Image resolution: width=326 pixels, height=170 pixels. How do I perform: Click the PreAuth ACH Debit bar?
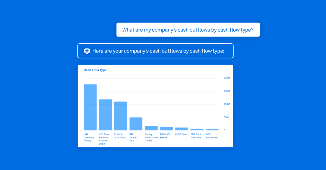[x=121, y=116]
